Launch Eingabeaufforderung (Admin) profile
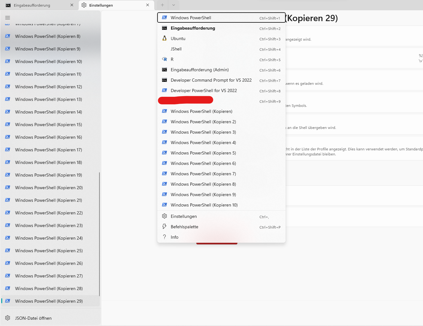This screenshot has width=423, height=326. pos(221,70)
